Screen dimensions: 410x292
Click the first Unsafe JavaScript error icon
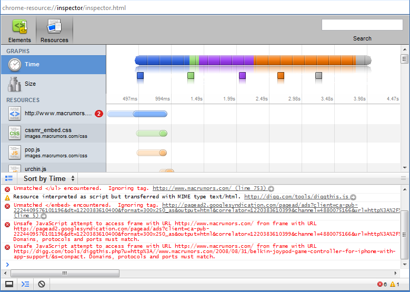pos(7,225)
